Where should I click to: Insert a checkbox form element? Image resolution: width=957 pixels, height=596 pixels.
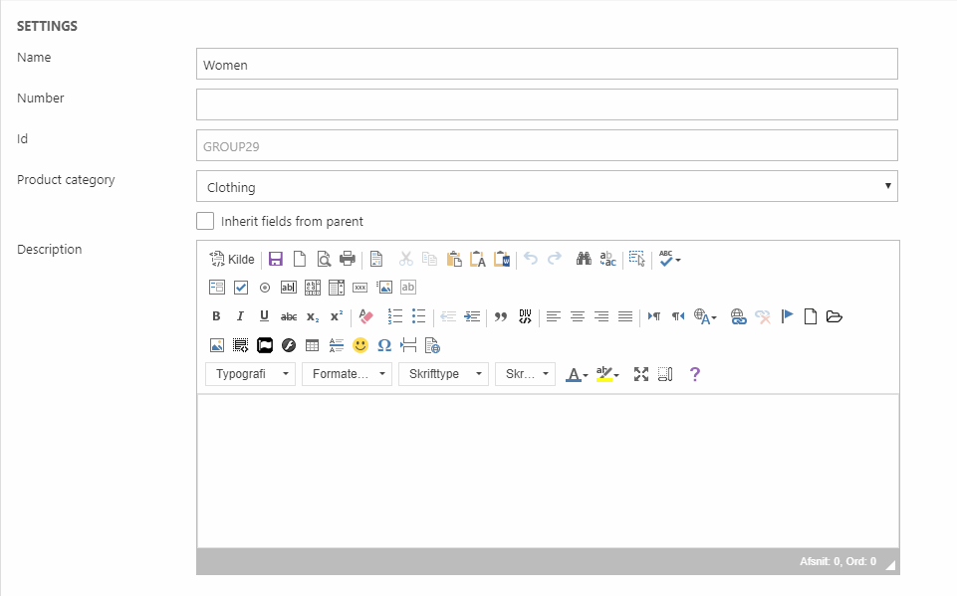[241, 288]
